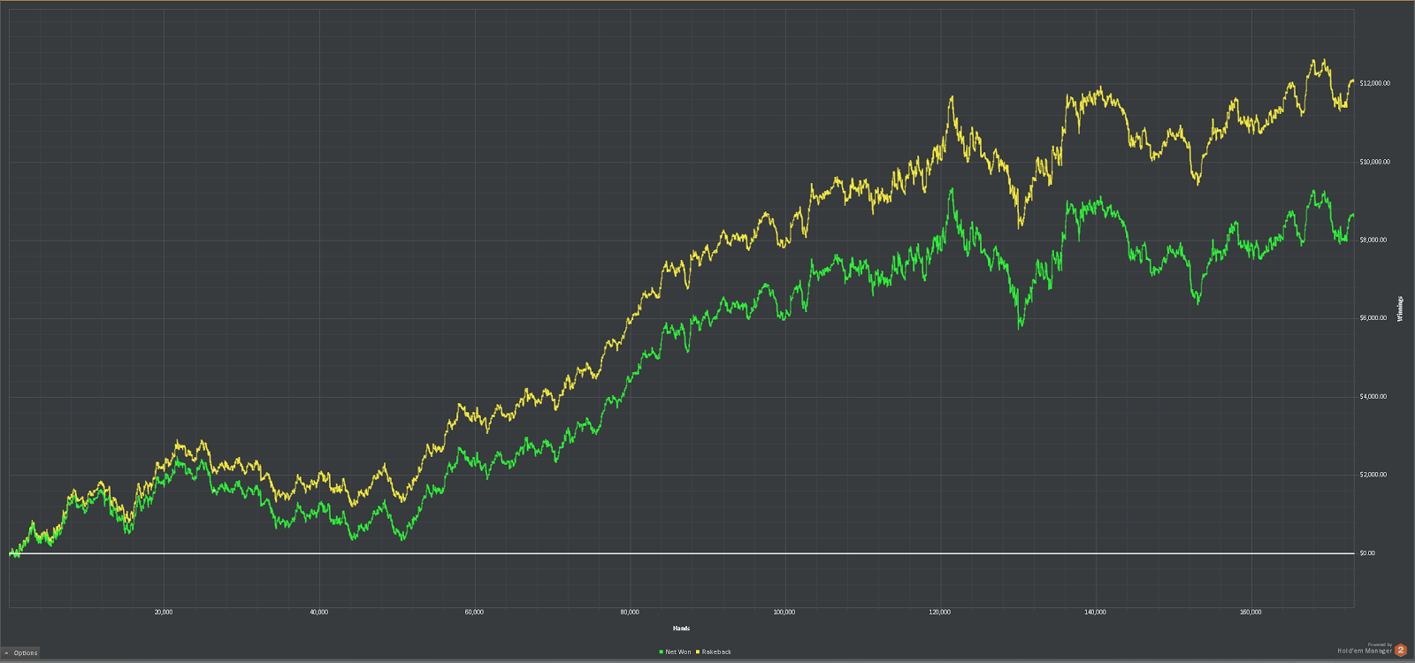
Task: Click the Hands axis title
Action: [681, 629]
